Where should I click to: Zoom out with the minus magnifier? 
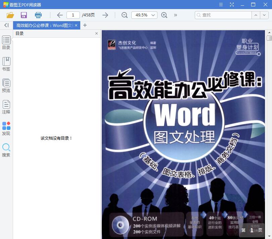click(x=124, y=15)
